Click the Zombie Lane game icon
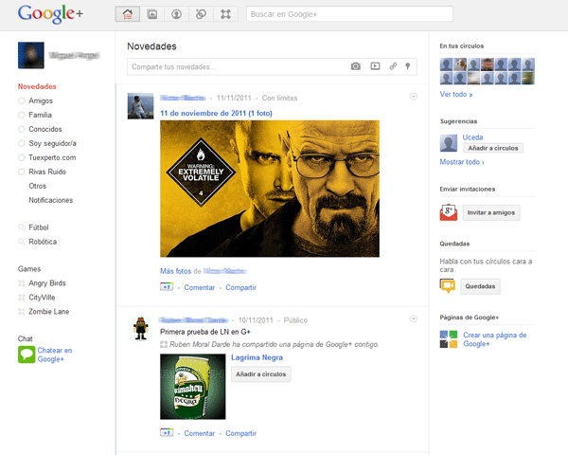 22,311
